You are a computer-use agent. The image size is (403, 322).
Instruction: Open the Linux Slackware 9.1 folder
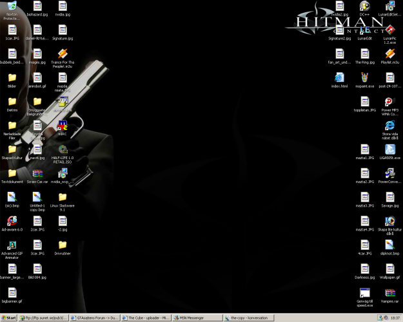point(63,197)
